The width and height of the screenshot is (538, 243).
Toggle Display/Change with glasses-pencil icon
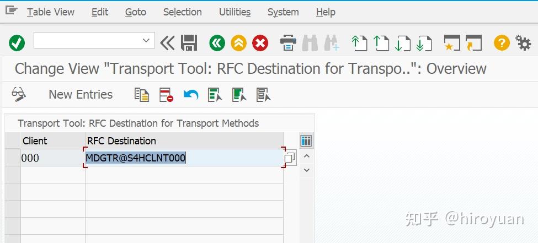(19, 94)
